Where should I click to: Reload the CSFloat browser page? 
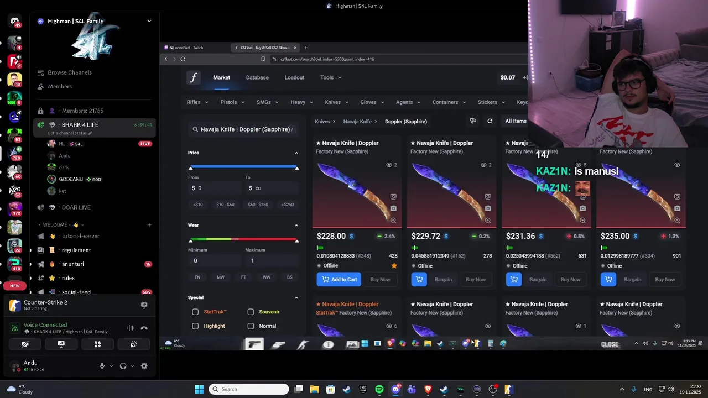pyautogui.click(x=183, y=59)
